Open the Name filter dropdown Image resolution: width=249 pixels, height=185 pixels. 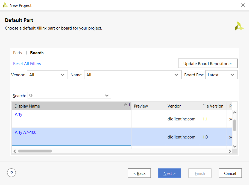coord(133,75)
